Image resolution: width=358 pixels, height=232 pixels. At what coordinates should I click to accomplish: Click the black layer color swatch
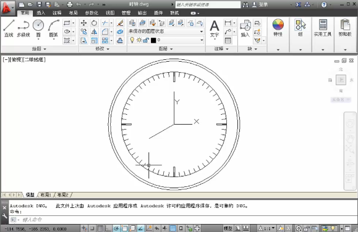point(153,40)
